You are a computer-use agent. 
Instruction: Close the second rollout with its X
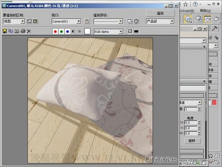pos(204,81)
